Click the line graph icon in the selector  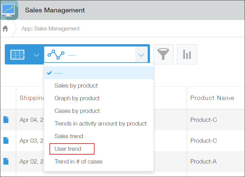click(x=55, y=54)
